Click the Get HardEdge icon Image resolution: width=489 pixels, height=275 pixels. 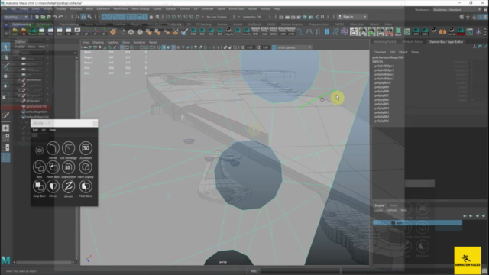pos(68,149)
